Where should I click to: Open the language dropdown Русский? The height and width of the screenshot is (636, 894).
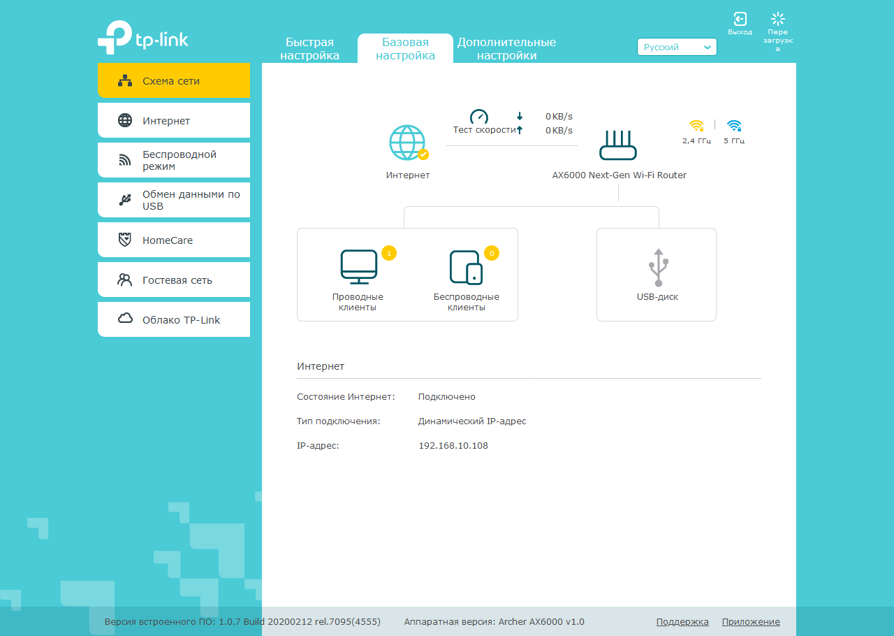click(677, 47)
